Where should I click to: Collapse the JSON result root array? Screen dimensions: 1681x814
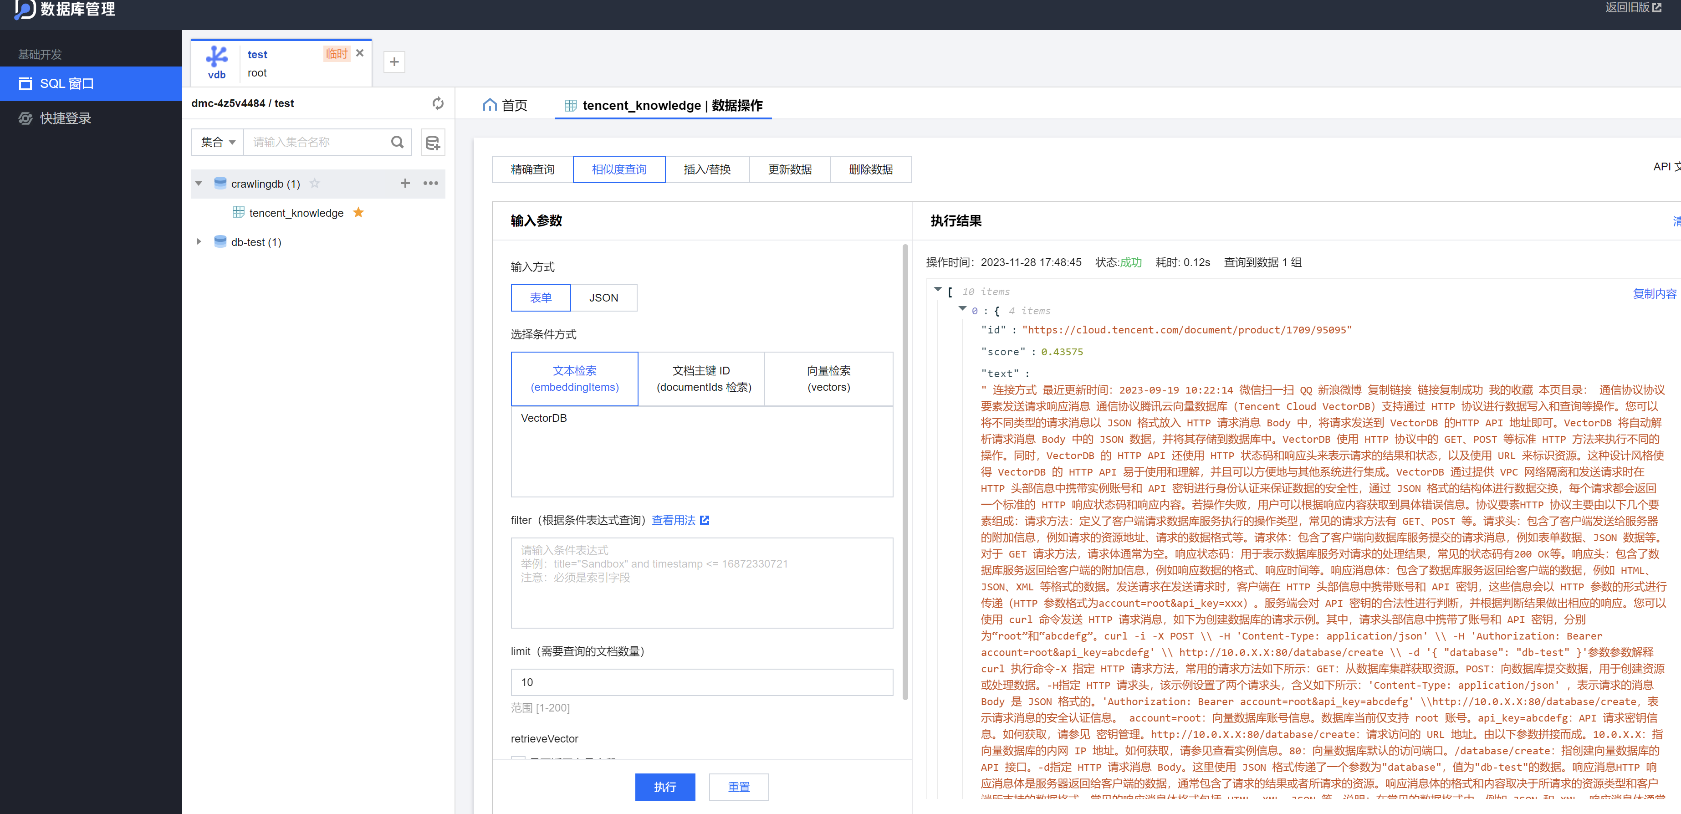tap(937, 290)
